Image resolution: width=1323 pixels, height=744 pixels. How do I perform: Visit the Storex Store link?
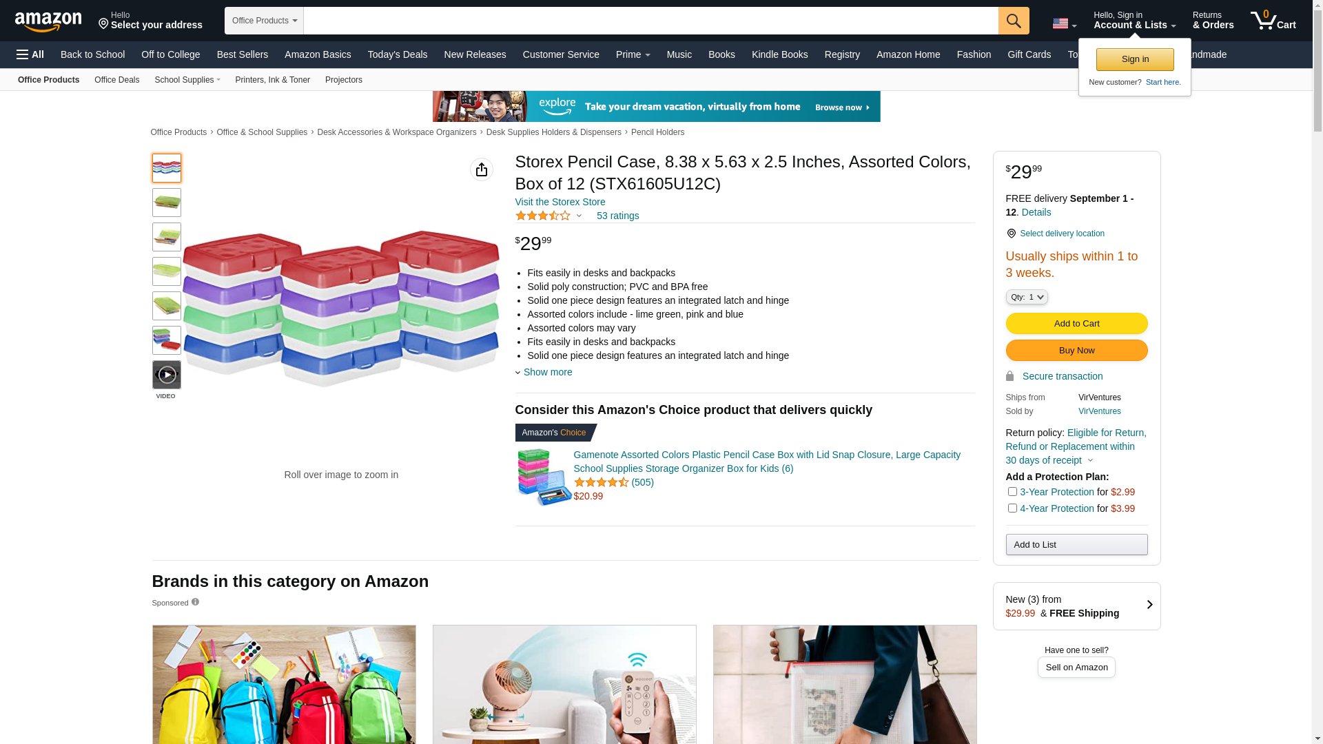560,202
